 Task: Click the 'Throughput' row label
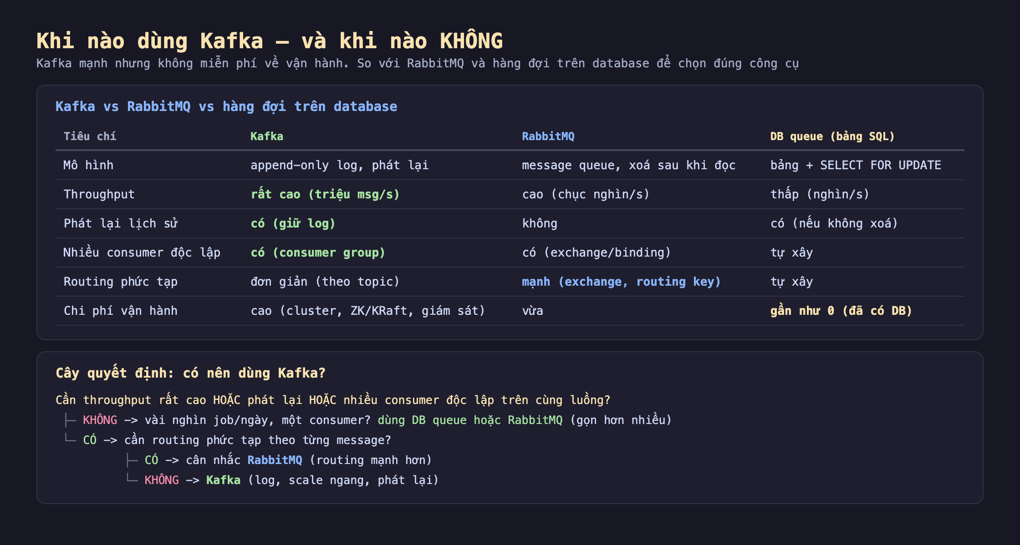[x=99, y=194]
